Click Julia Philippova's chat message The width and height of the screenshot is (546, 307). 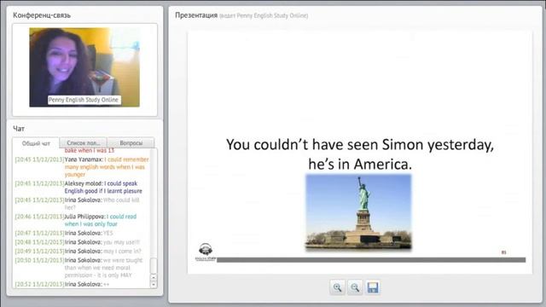pos(76,220)
